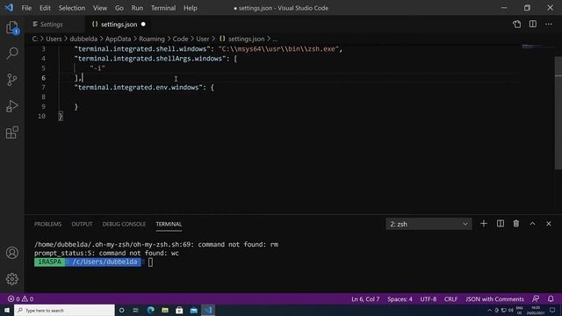Open Mail app from taskbar
This screenshot has height=316, width=562.
point(194,310)
